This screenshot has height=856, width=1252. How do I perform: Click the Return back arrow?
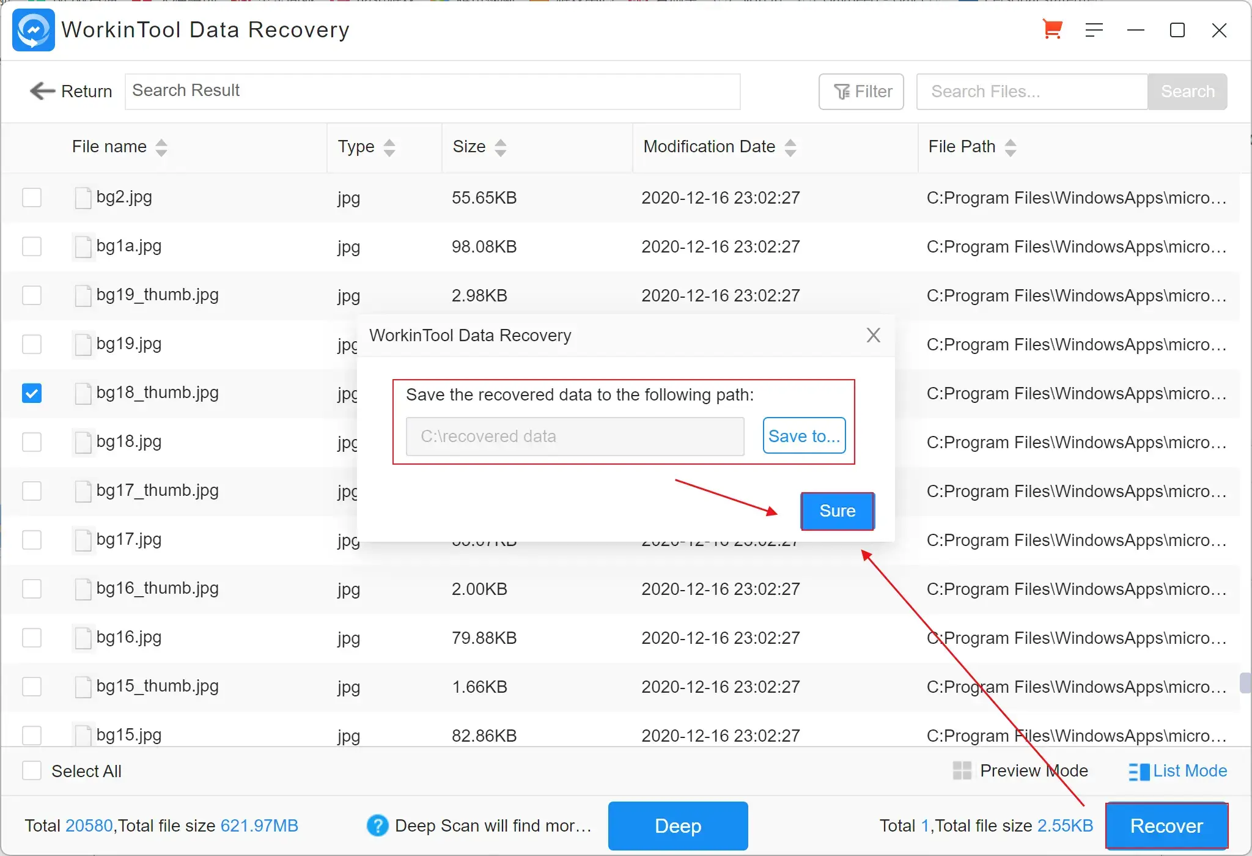point(42,91)
